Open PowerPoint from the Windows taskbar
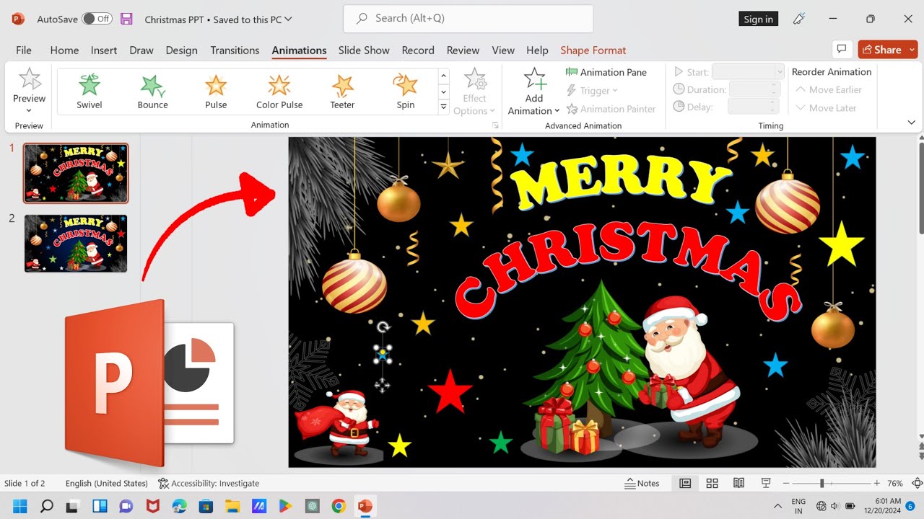 [x=365, y=506]
